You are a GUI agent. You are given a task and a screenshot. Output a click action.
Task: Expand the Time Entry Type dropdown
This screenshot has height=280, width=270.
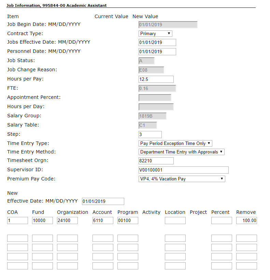[x=174, y=143]
